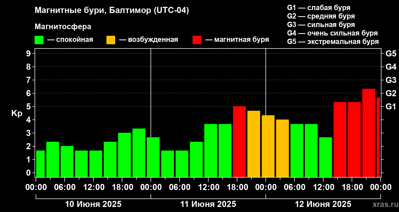Click the green 'спокойная' legend swatch
The image size is (399, 212).
(x=39, y=40)
